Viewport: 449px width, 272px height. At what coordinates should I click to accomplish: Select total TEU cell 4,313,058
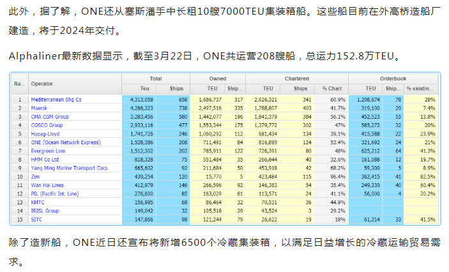point(139,100)
